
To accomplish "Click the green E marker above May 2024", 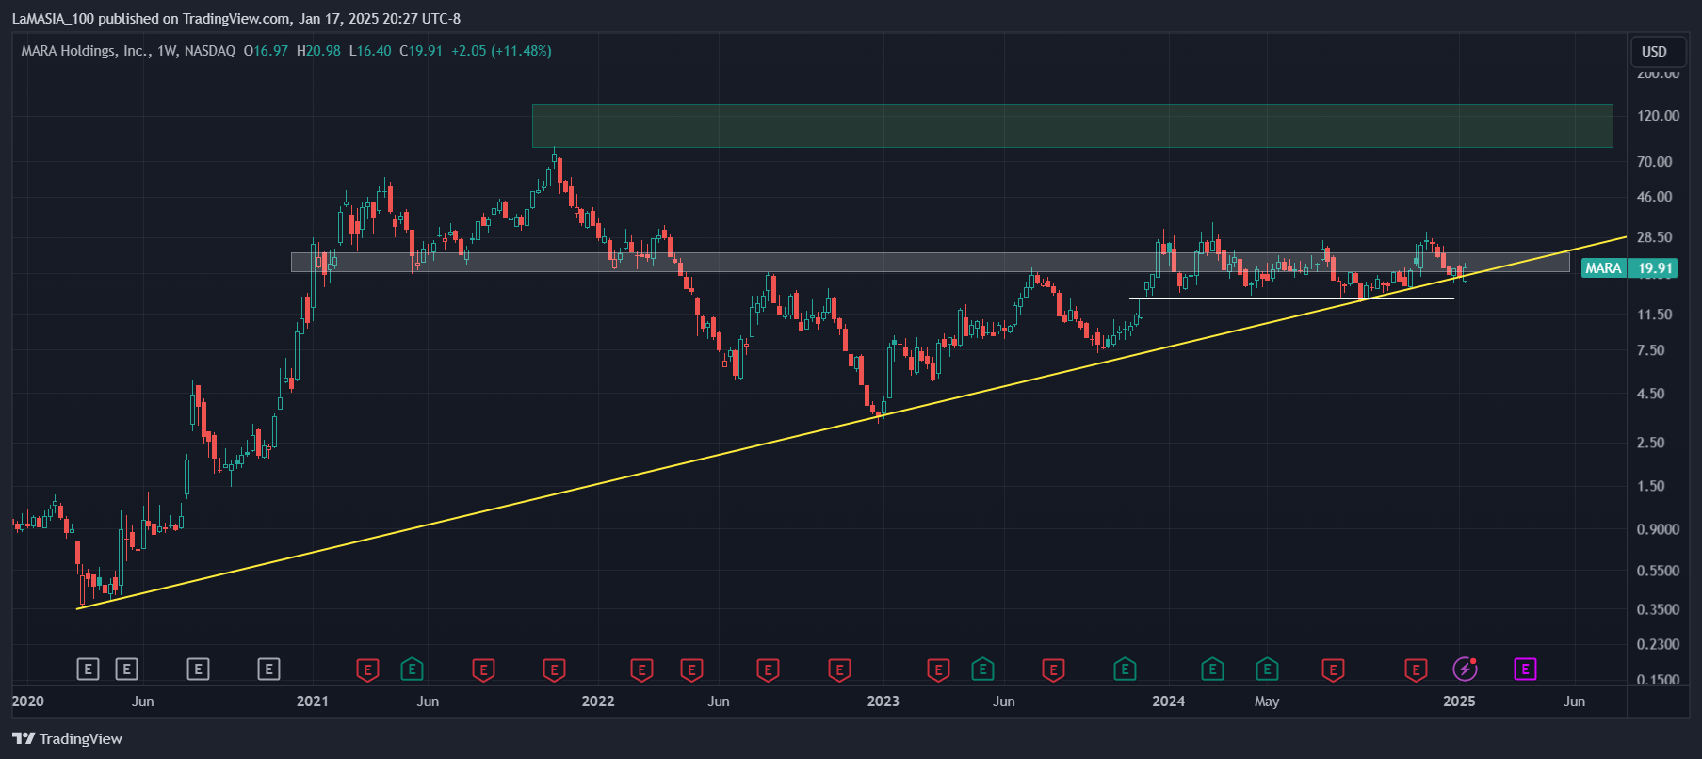I will tap(1267, 670).
